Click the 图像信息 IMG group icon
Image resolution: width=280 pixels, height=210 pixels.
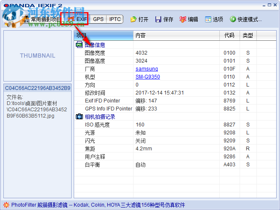coord(79,45)
